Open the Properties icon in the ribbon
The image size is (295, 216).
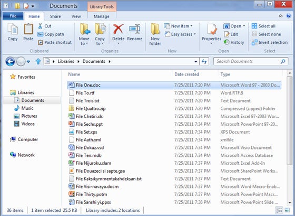coord(212,29)
